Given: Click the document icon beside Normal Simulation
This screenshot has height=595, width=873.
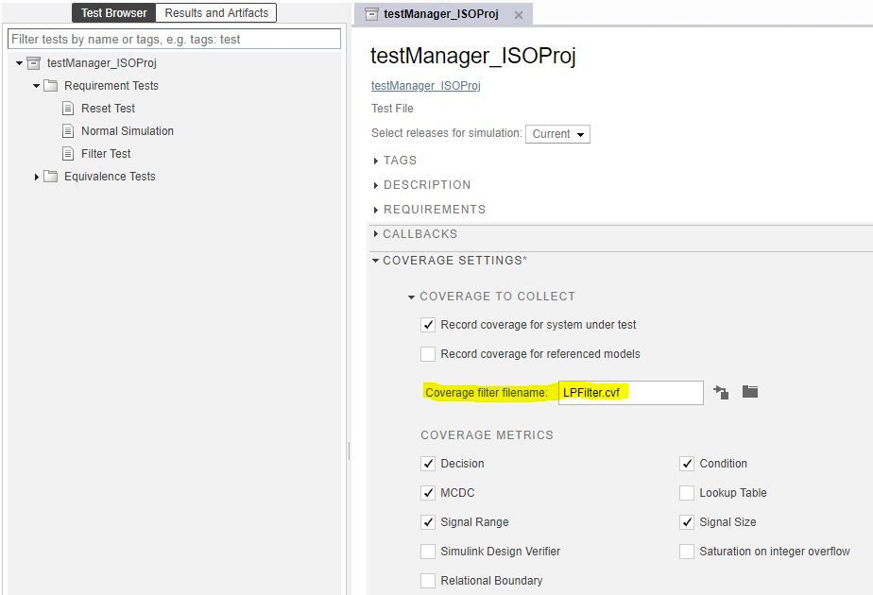Looking at the screenshot, I should click(69, 130).
